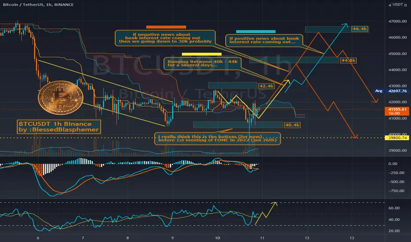Click the RSI axis value 40.00
The image size is (411, 242).
(394, 220)
